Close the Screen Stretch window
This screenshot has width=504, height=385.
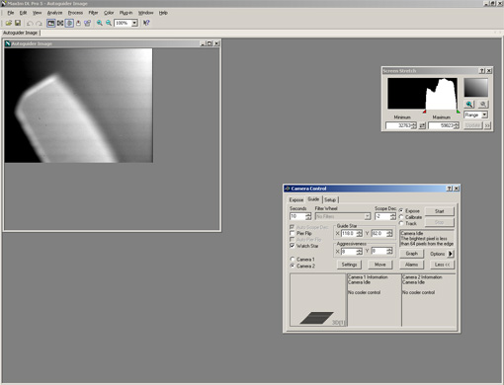[x=489, y=71]
